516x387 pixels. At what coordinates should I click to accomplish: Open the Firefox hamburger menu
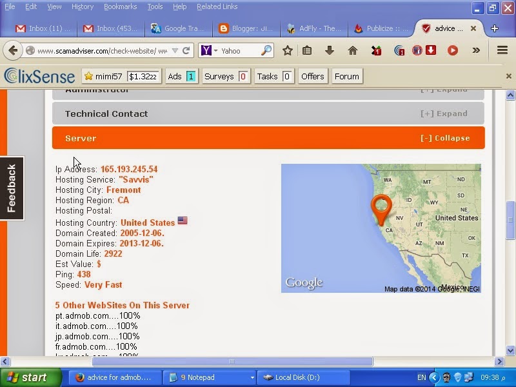point(502,50)
